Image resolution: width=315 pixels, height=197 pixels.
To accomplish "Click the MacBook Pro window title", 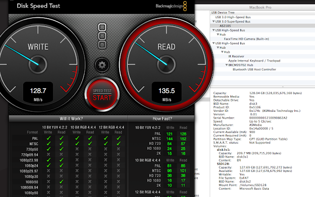I will click(x=260, y=7).
